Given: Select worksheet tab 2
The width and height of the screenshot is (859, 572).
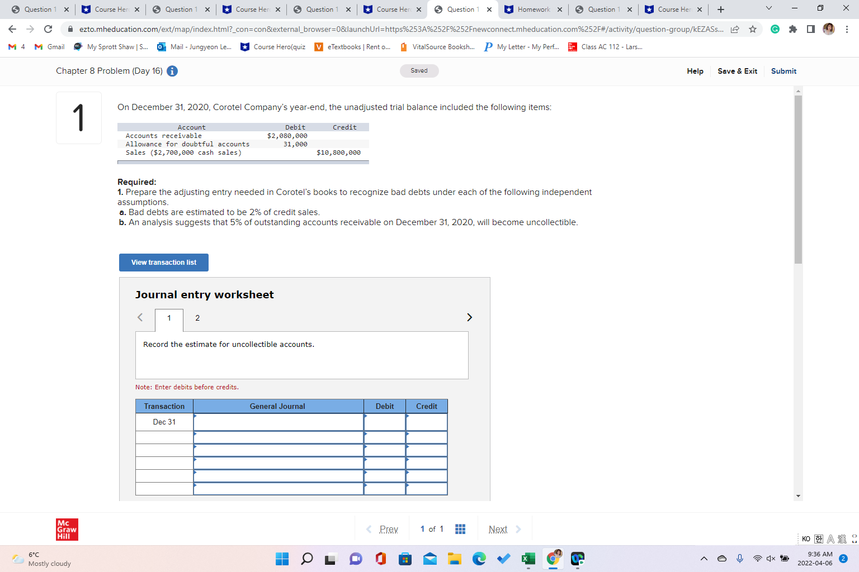Looking at the screenshot, I should (x=197, y=318).
